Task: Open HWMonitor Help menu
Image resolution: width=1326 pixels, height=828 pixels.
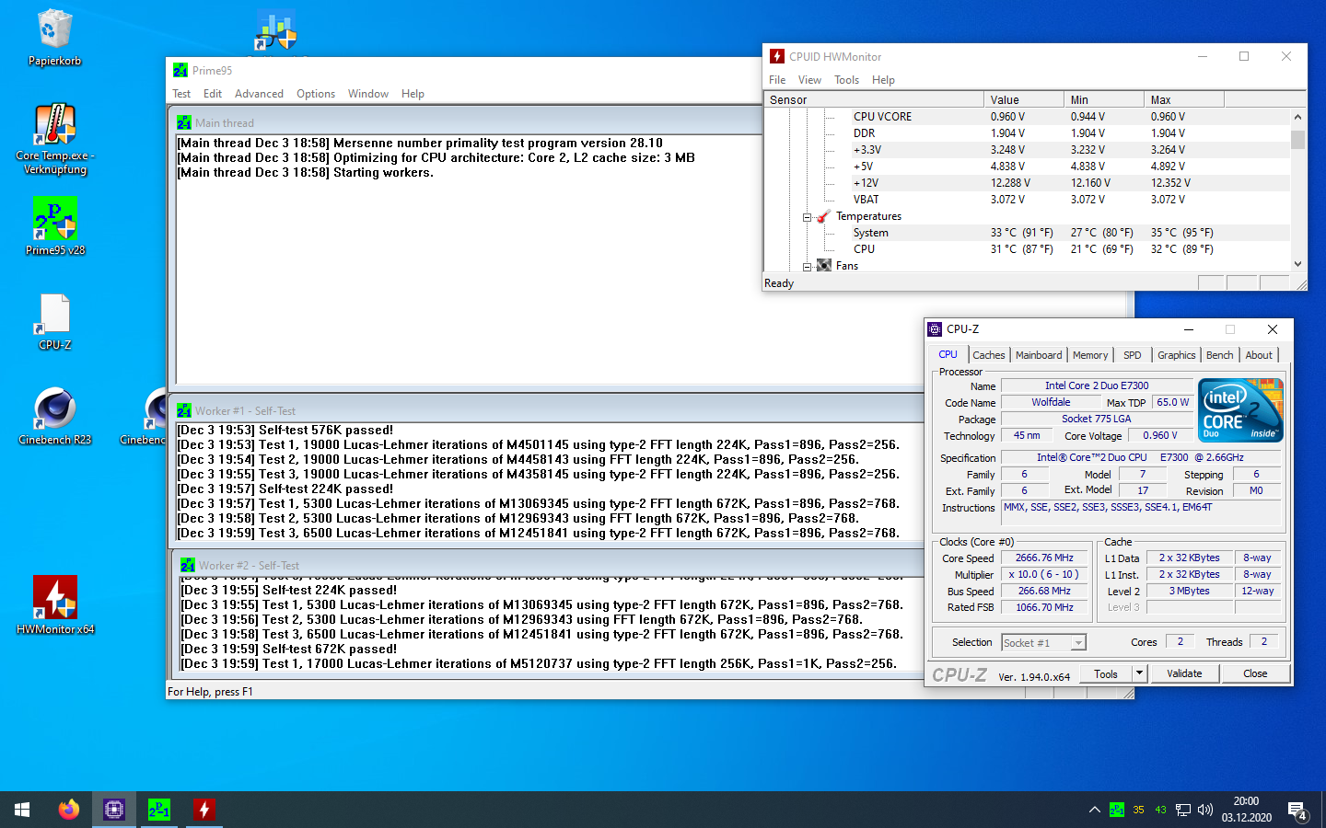Action: point(883,80)
